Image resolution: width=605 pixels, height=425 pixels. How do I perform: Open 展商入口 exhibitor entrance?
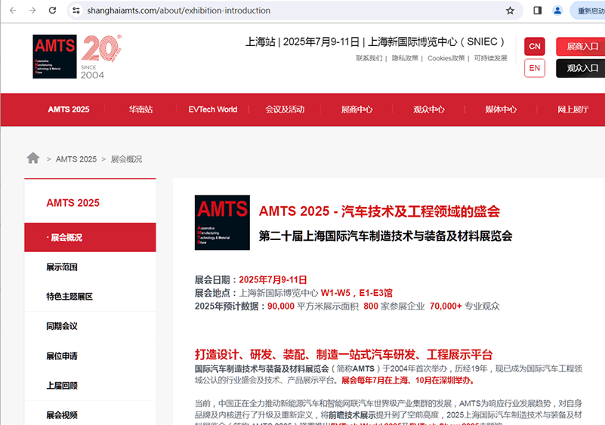[582, 47]
